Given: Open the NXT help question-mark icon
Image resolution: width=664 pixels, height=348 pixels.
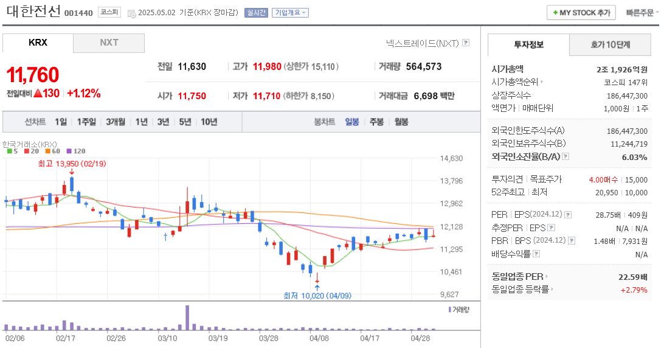Looking at the screenshot, I should coord(466,43).
